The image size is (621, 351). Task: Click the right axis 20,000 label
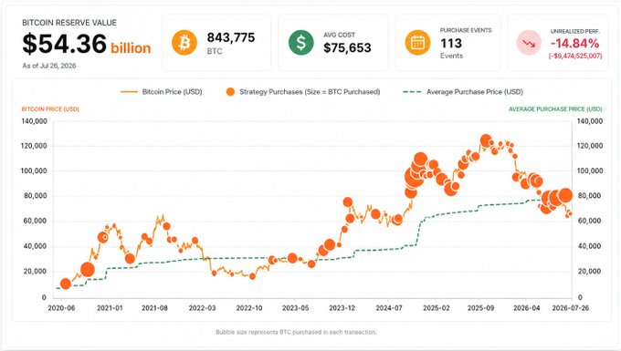coord(590,272)
